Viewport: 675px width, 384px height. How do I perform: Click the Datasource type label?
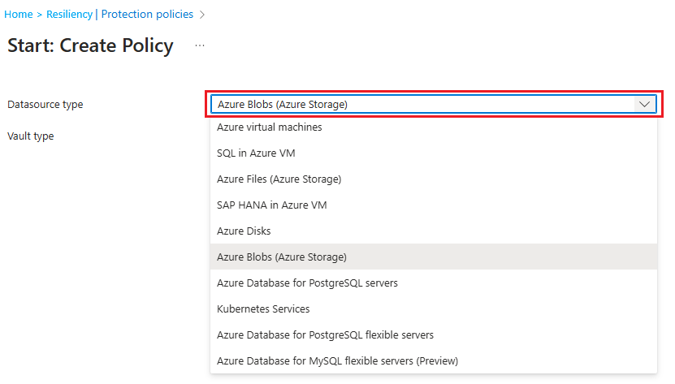pos(45,105)
